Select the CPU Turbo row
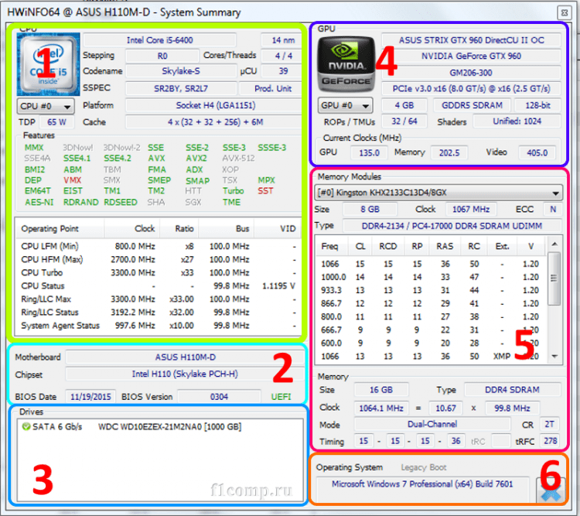580x516 pixels. [159, 273]
